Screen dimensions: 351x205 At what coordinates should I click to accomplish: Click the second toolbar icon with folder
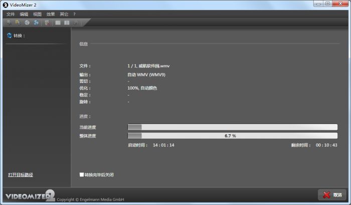(18, 22)
